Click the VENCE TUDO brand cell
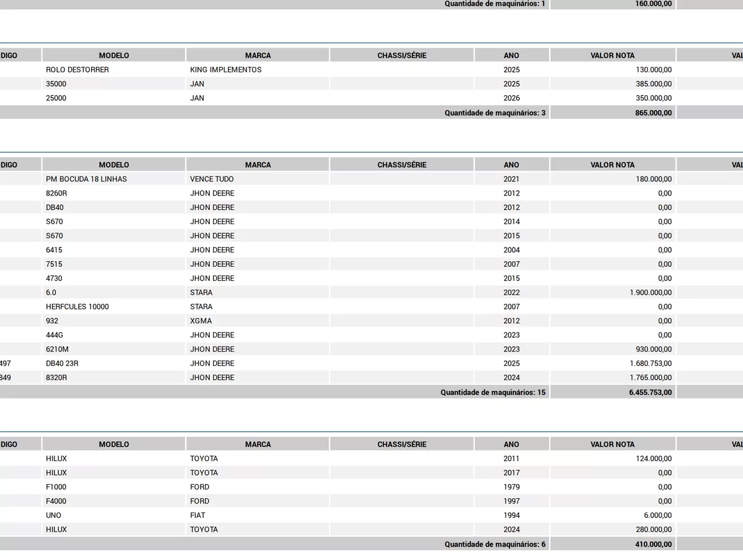The height and width of the screenshot is (557, 743). click(x=258, y=179)
